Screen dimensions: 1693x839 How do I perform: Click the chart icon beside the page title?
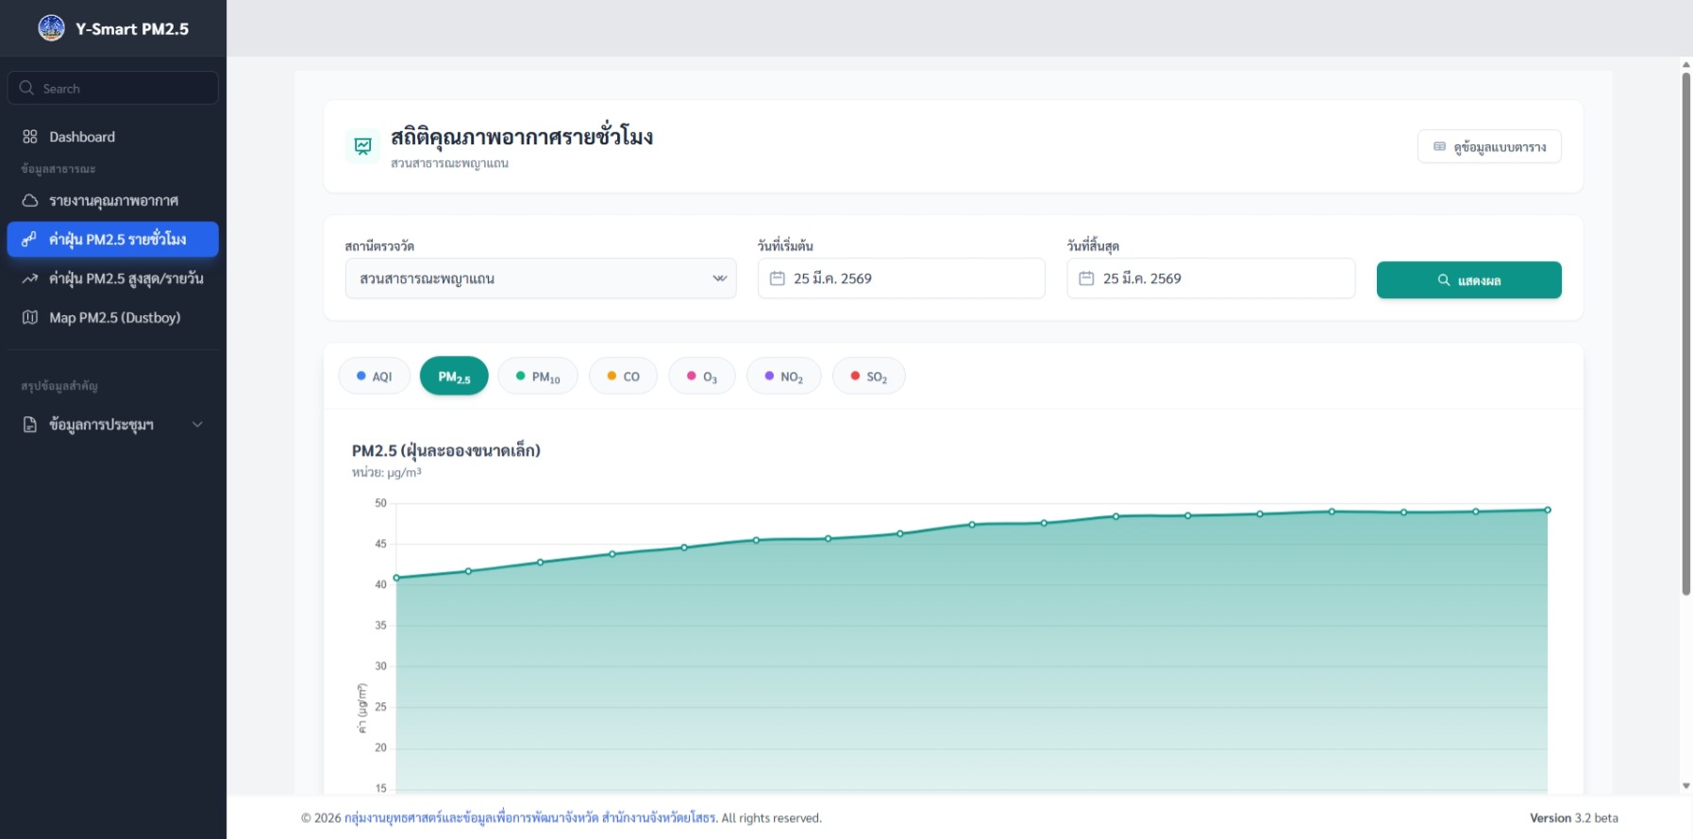coord(362,145)
